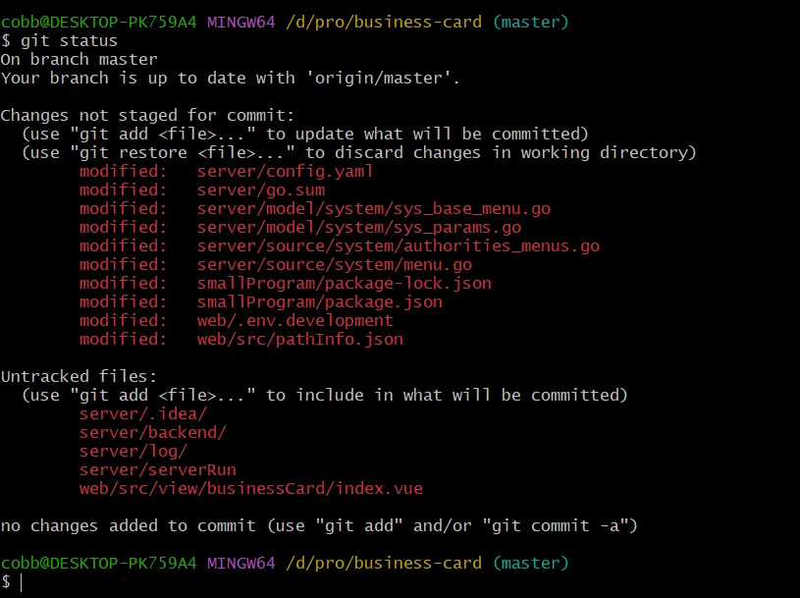Click the typed 'git status' command
The height and width of the screenshot is (598, 800).
tap(69, 40)
